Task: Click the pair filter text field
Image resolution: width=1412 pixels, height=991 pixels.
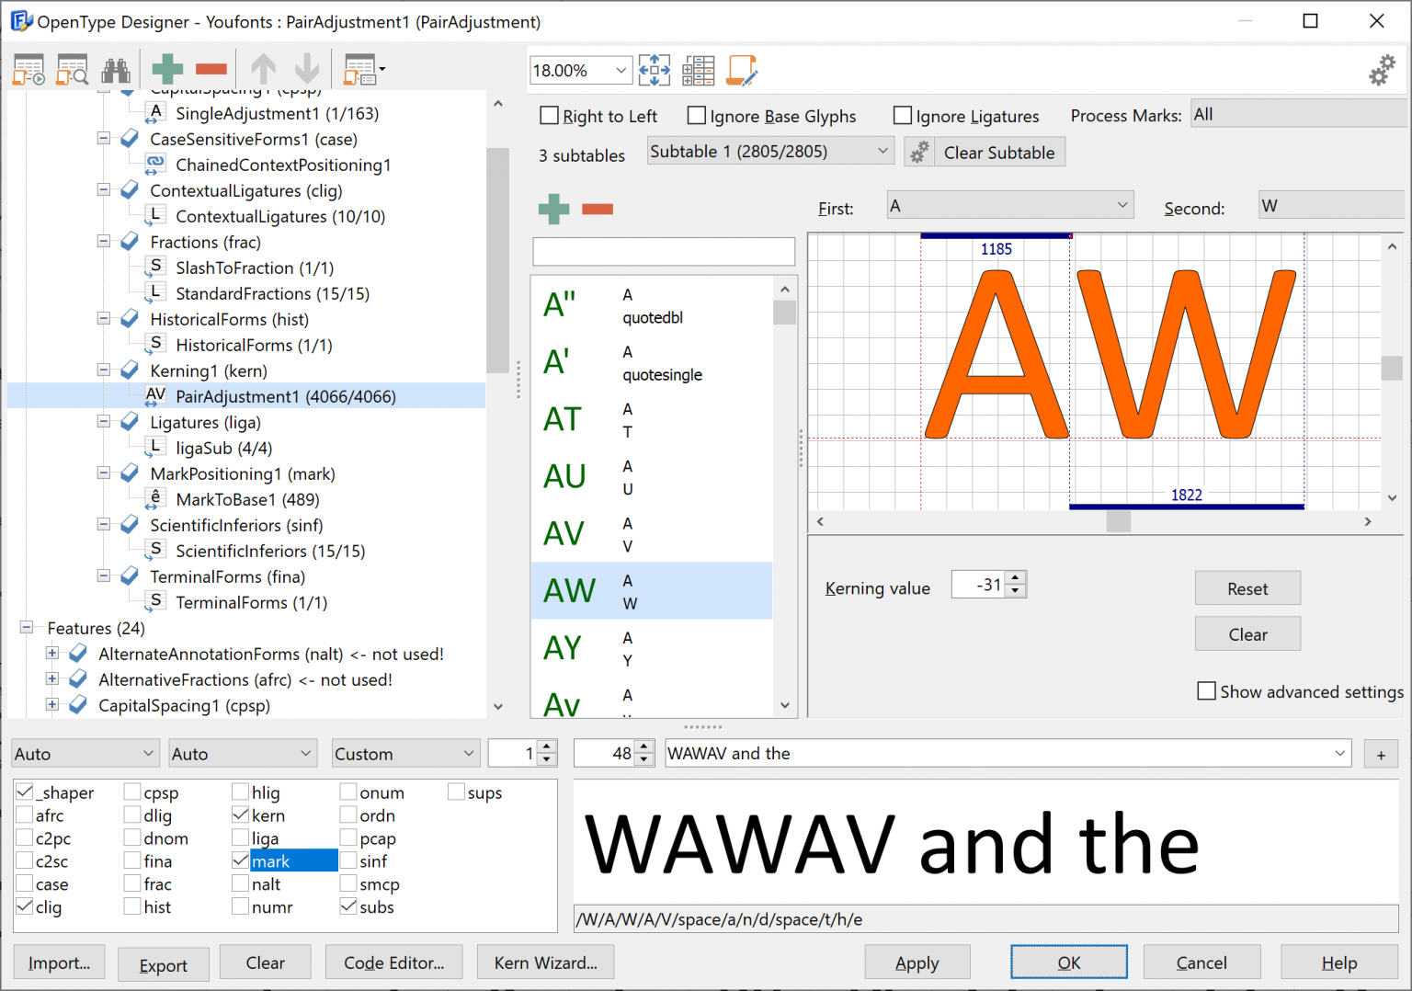Action: click(664, 252)
